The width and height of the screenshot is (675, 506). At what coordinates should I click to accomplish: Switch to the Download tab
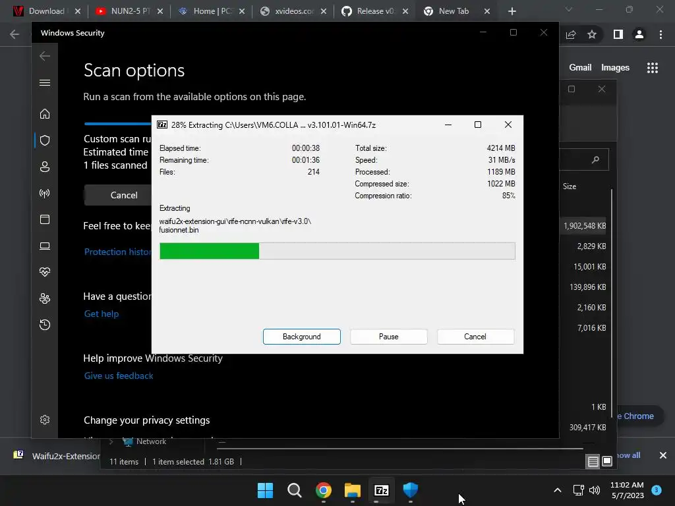click(x=47, y=11)
